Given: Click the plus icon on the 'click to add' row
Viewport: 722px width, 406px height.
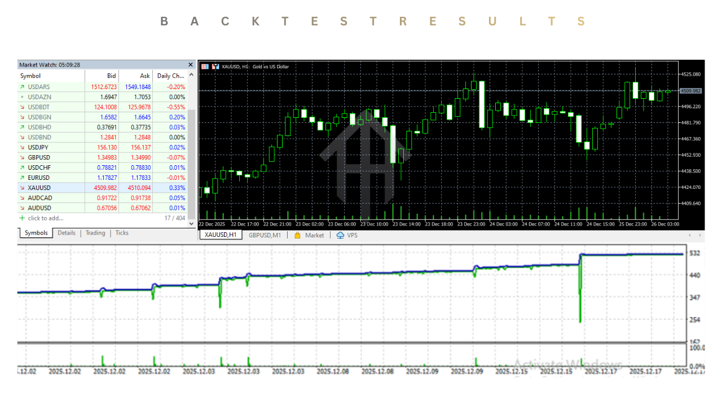Looking at the screenshot, I should click(x=21, y=218).
